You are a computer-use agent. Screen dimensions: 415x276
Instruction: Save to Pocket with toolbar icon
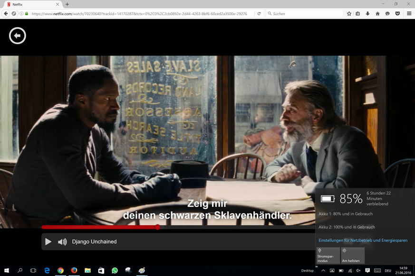coord(397,13)
